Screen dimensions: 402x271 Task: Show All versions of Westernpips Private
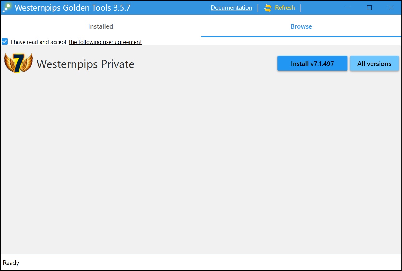point(374,64)
